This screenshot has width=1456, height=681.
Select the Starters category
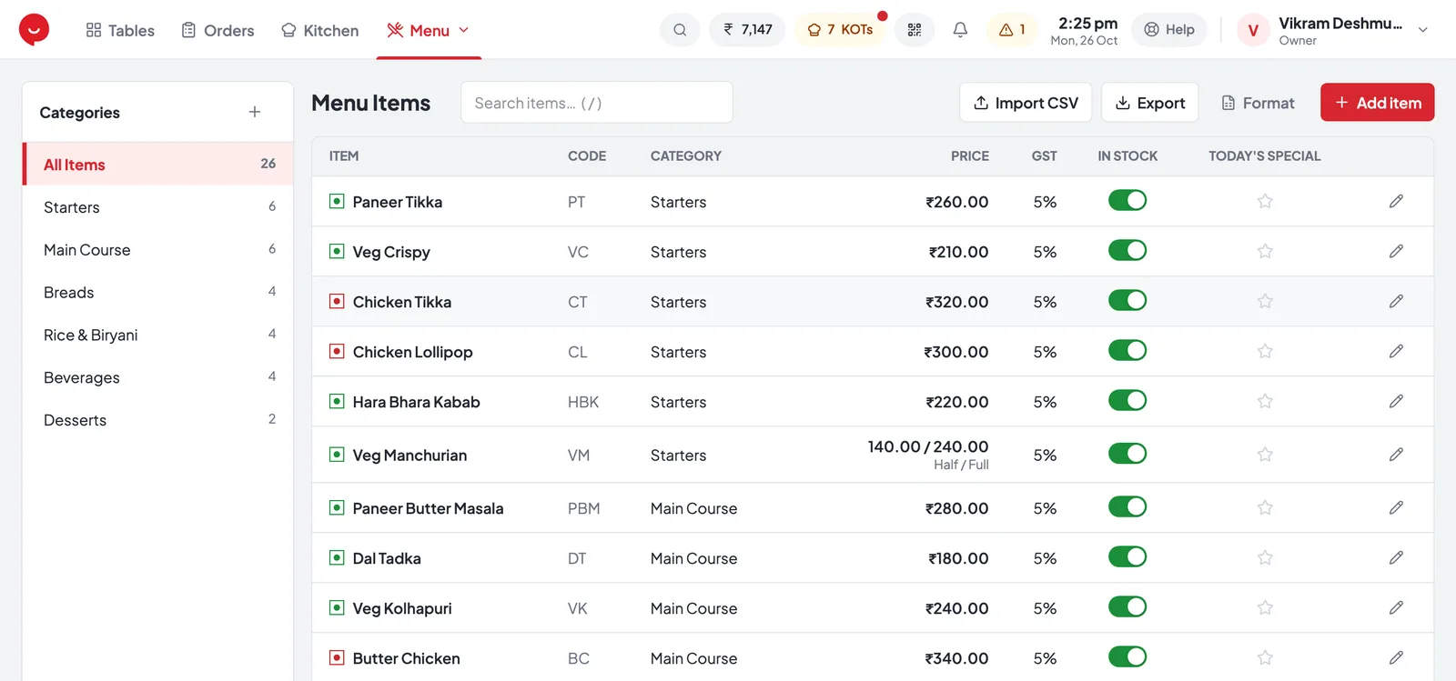point(158,206)
